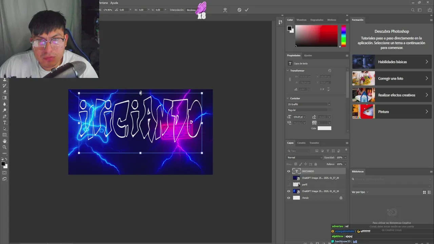Filter layers by pixel layer icon
Image resolution: width=434 pixels, height=244 pixels.
pyautogui.click(x=317, y=151)
